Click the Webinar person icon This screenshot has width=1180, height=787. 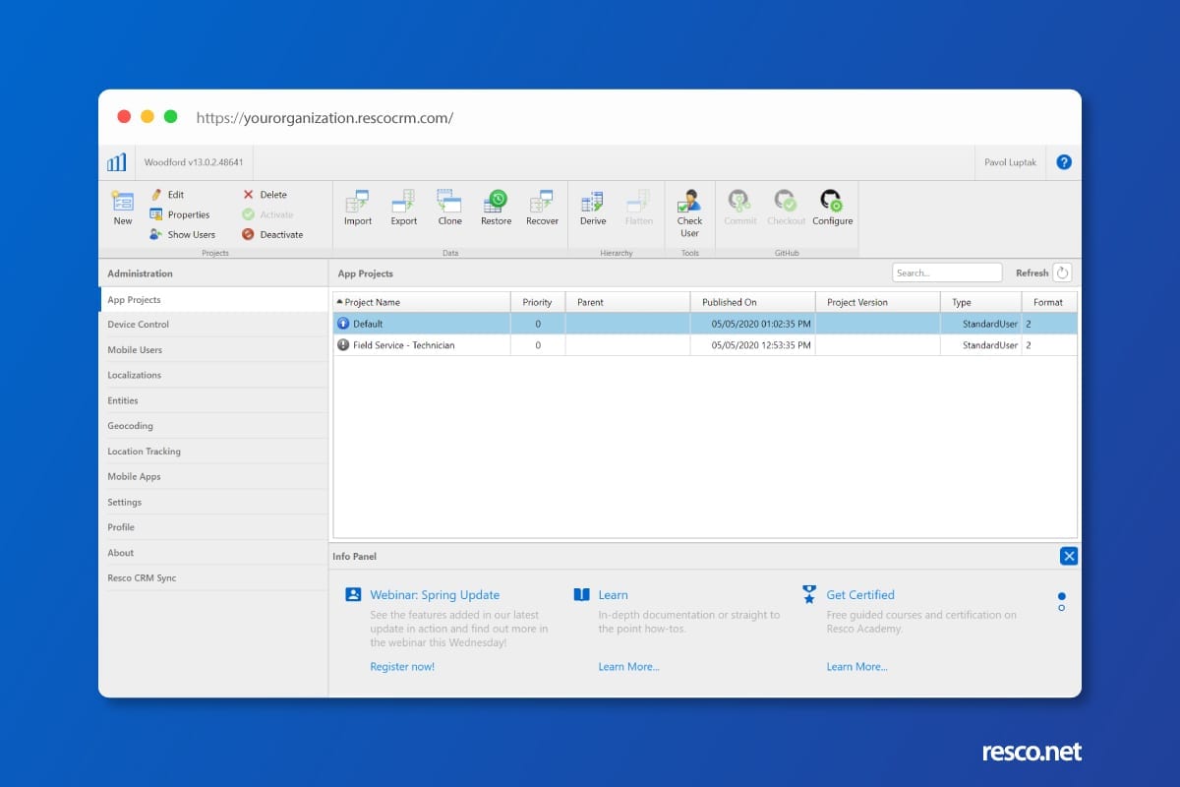coord(353,594)
